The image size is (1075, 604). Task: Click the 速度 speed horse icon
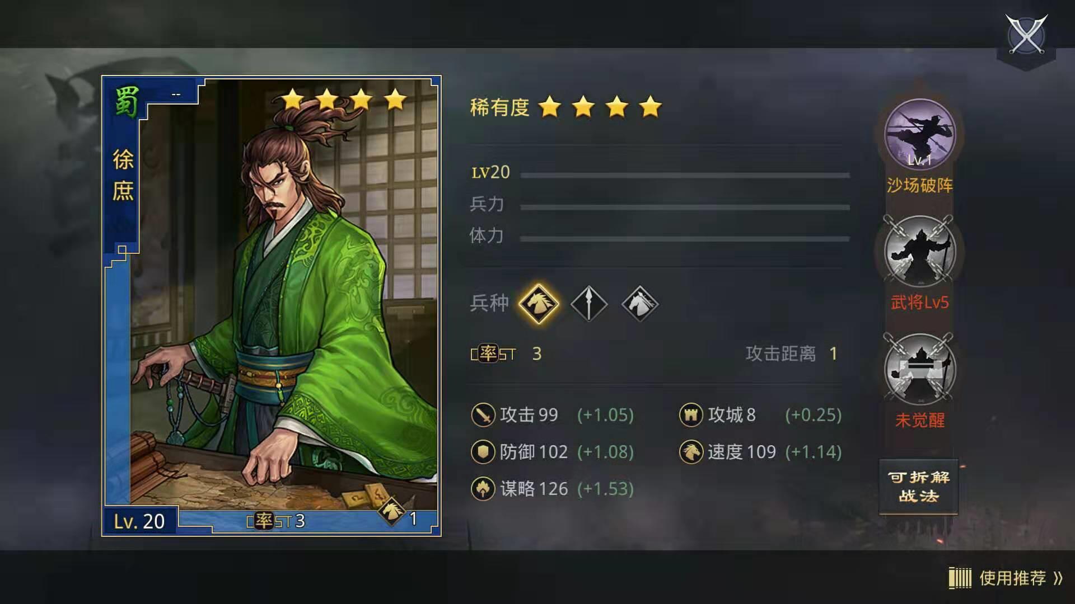pos(691,452)
